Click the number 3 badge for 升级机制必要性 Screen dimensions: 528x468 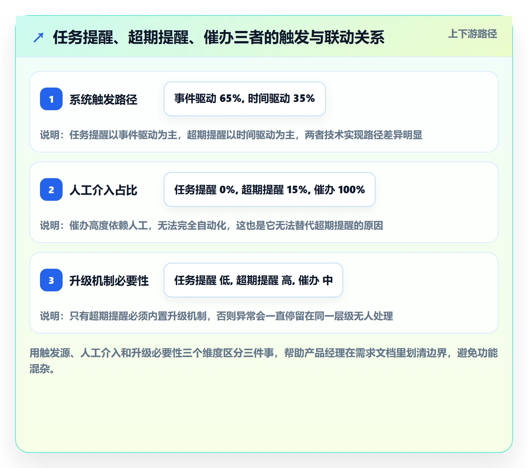pyautogui.click(x=51, y=280)
